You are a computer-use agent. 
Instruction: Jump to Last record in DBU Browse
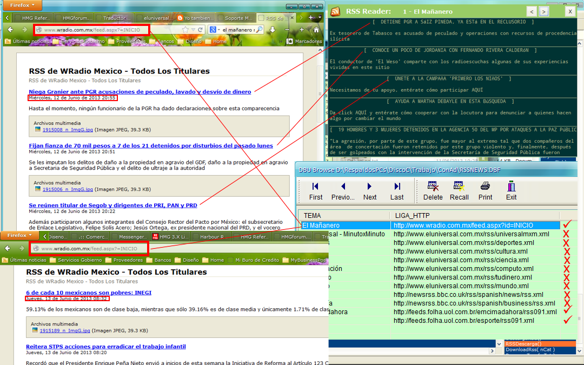[x=397, y=191]
